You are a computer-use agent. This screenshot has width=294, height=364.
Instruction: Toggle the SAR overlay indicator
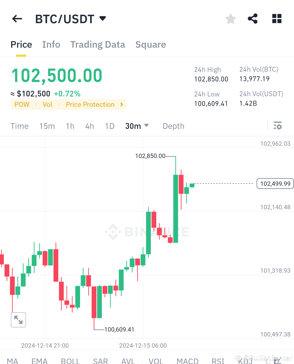(x=100, y=361)
